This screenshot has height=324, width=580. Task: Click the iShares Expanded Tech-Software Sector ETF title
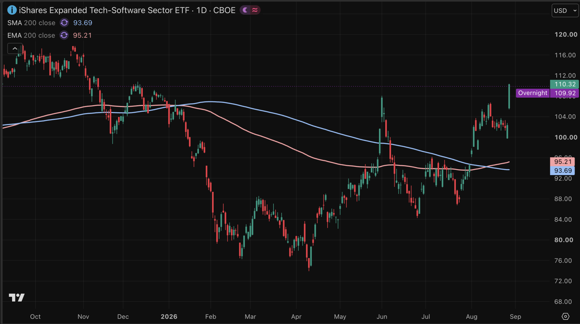[x=105, y=10]
